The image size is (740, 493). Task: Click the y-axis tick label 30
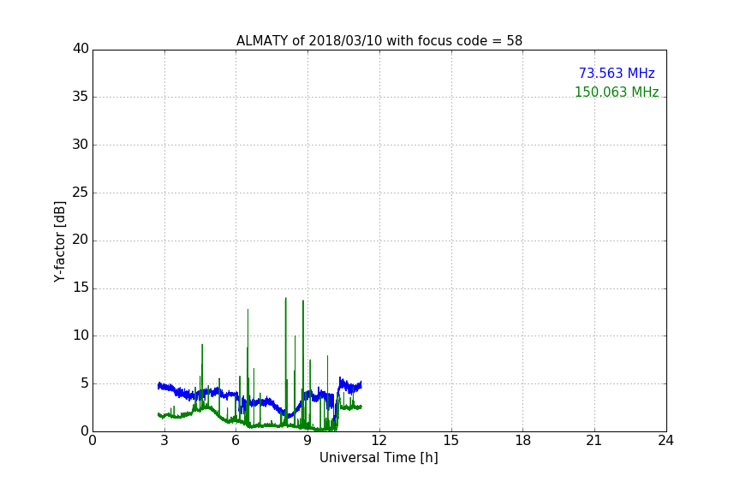tap(81, 145)
